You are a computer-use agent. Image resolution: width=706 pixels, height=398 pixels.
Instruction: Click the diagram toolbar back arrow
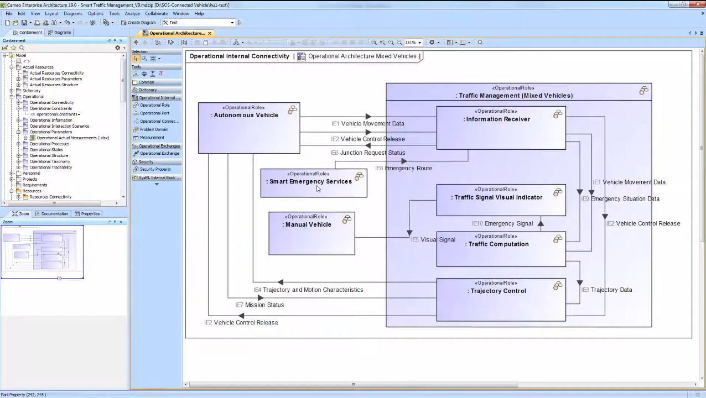pyautogui.click(x=136, y=43)
